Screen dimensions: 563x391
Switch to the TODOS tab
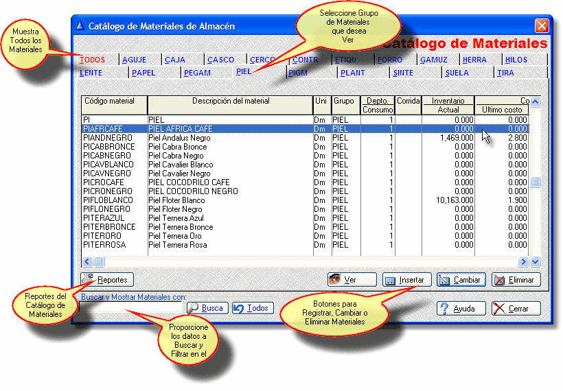pos(93,60)
